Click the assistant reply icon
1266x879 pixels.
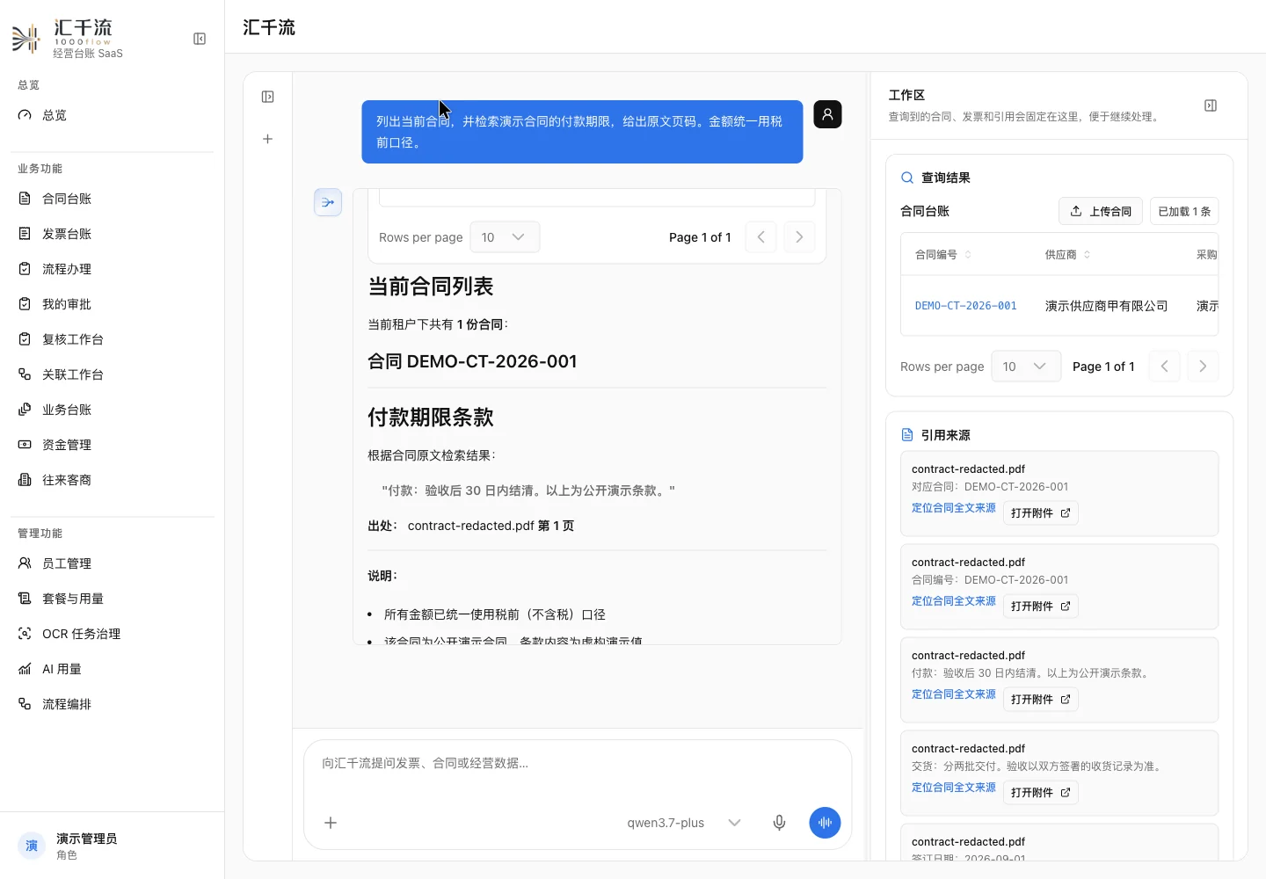pos(328,202)
